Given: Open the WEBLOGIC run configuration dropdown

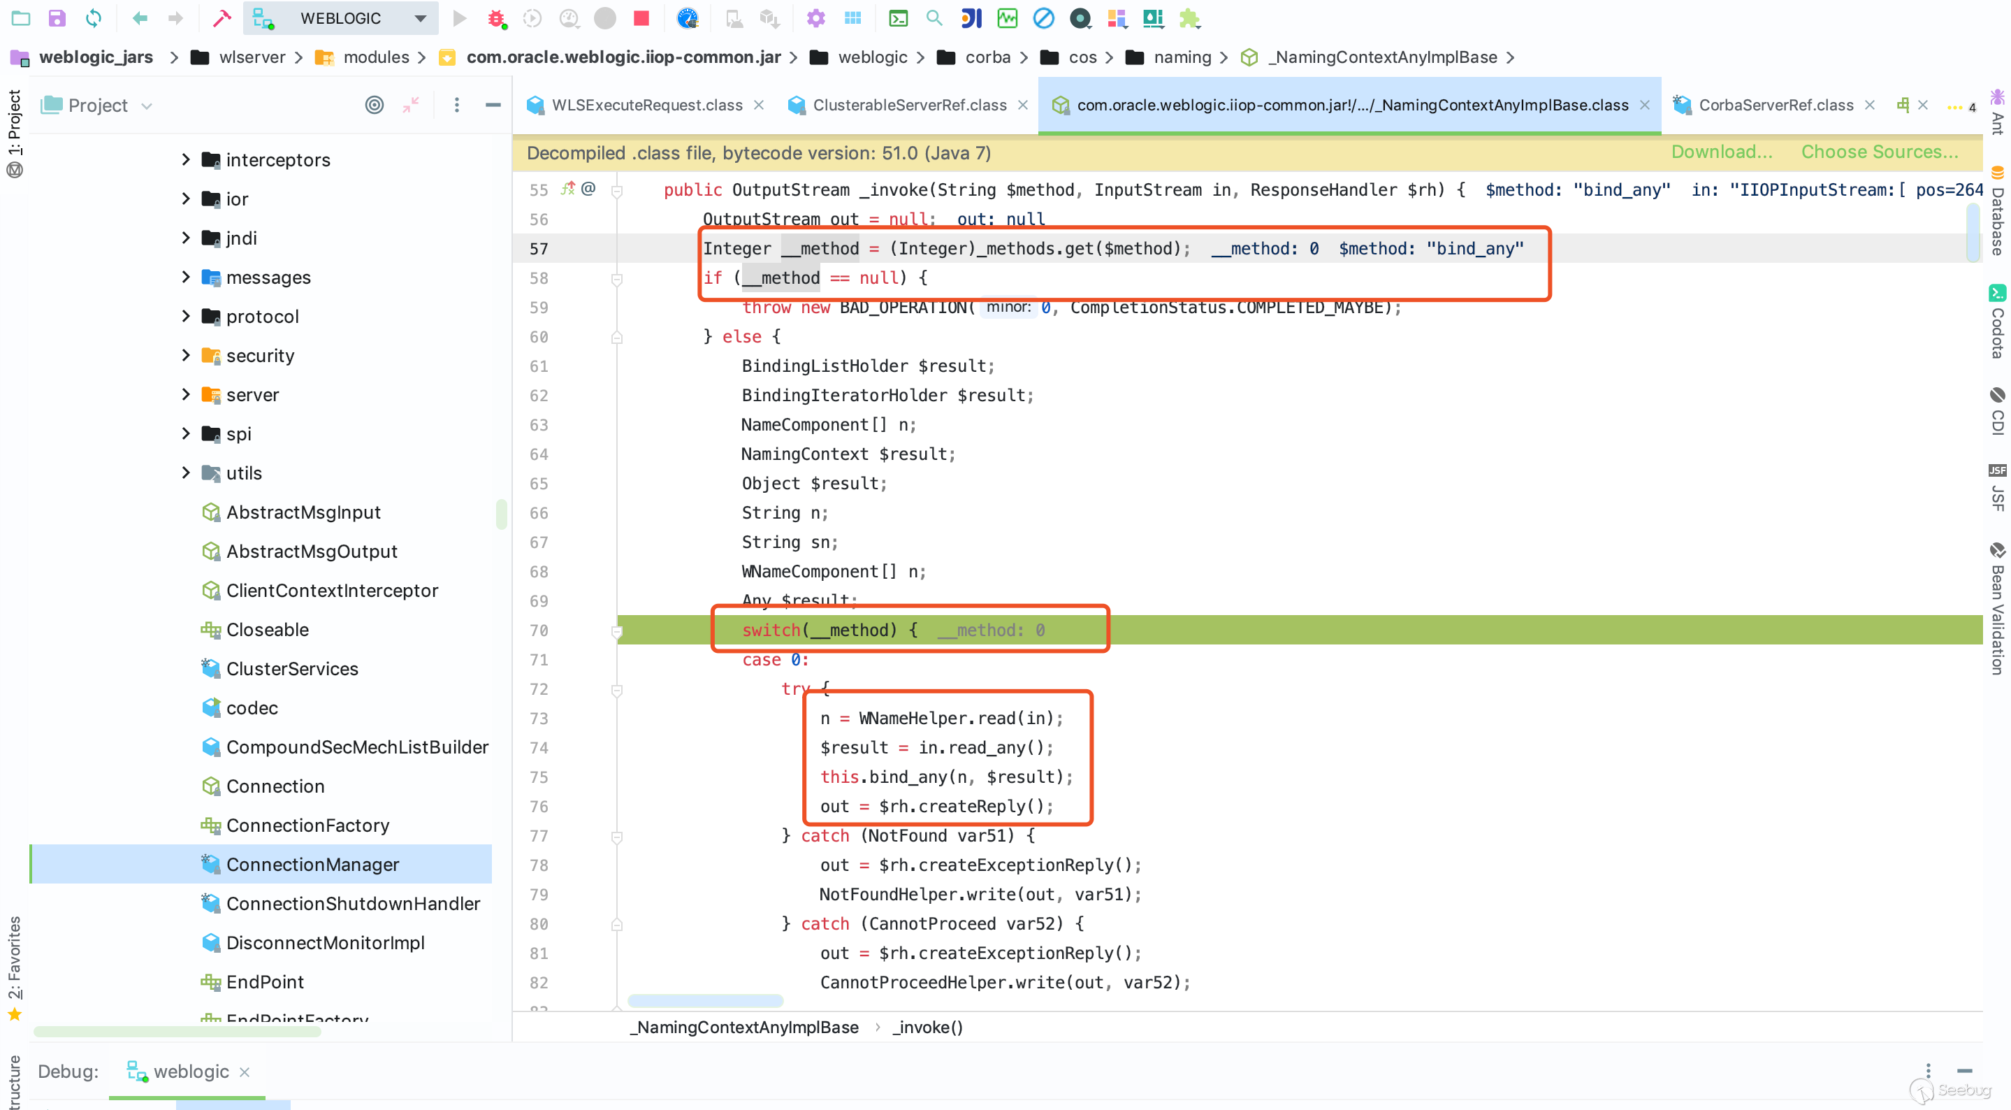Looking at the screenshot, I should coord(420,18).
